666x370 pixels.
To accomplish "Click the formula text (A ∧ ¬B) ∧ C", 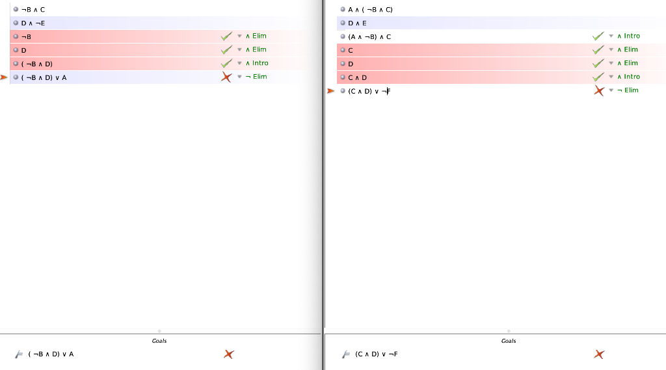I will [369, 36].
